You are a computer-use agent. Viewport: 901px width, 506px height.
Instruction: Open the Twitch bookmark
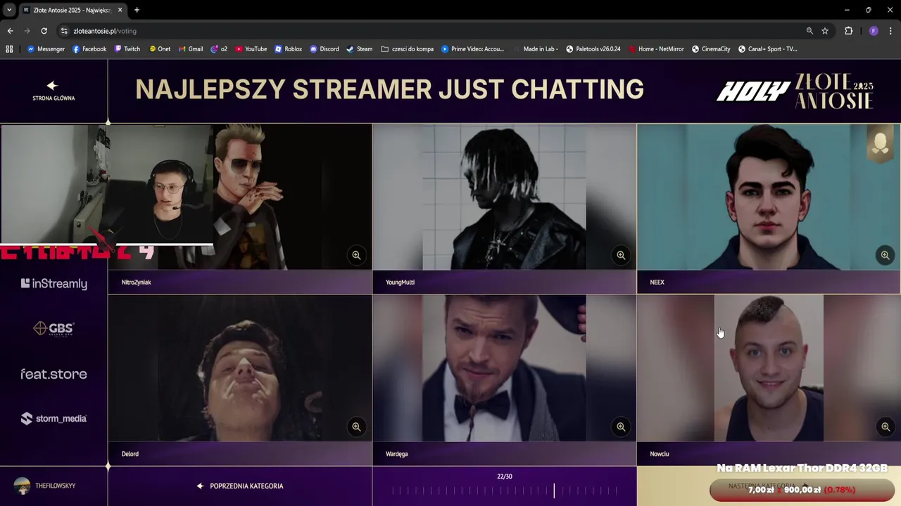click(127, 49)
